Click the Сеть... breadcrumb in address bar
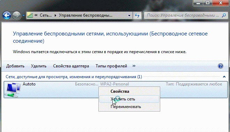Screen dimensions: 230x132 [46, 15]
